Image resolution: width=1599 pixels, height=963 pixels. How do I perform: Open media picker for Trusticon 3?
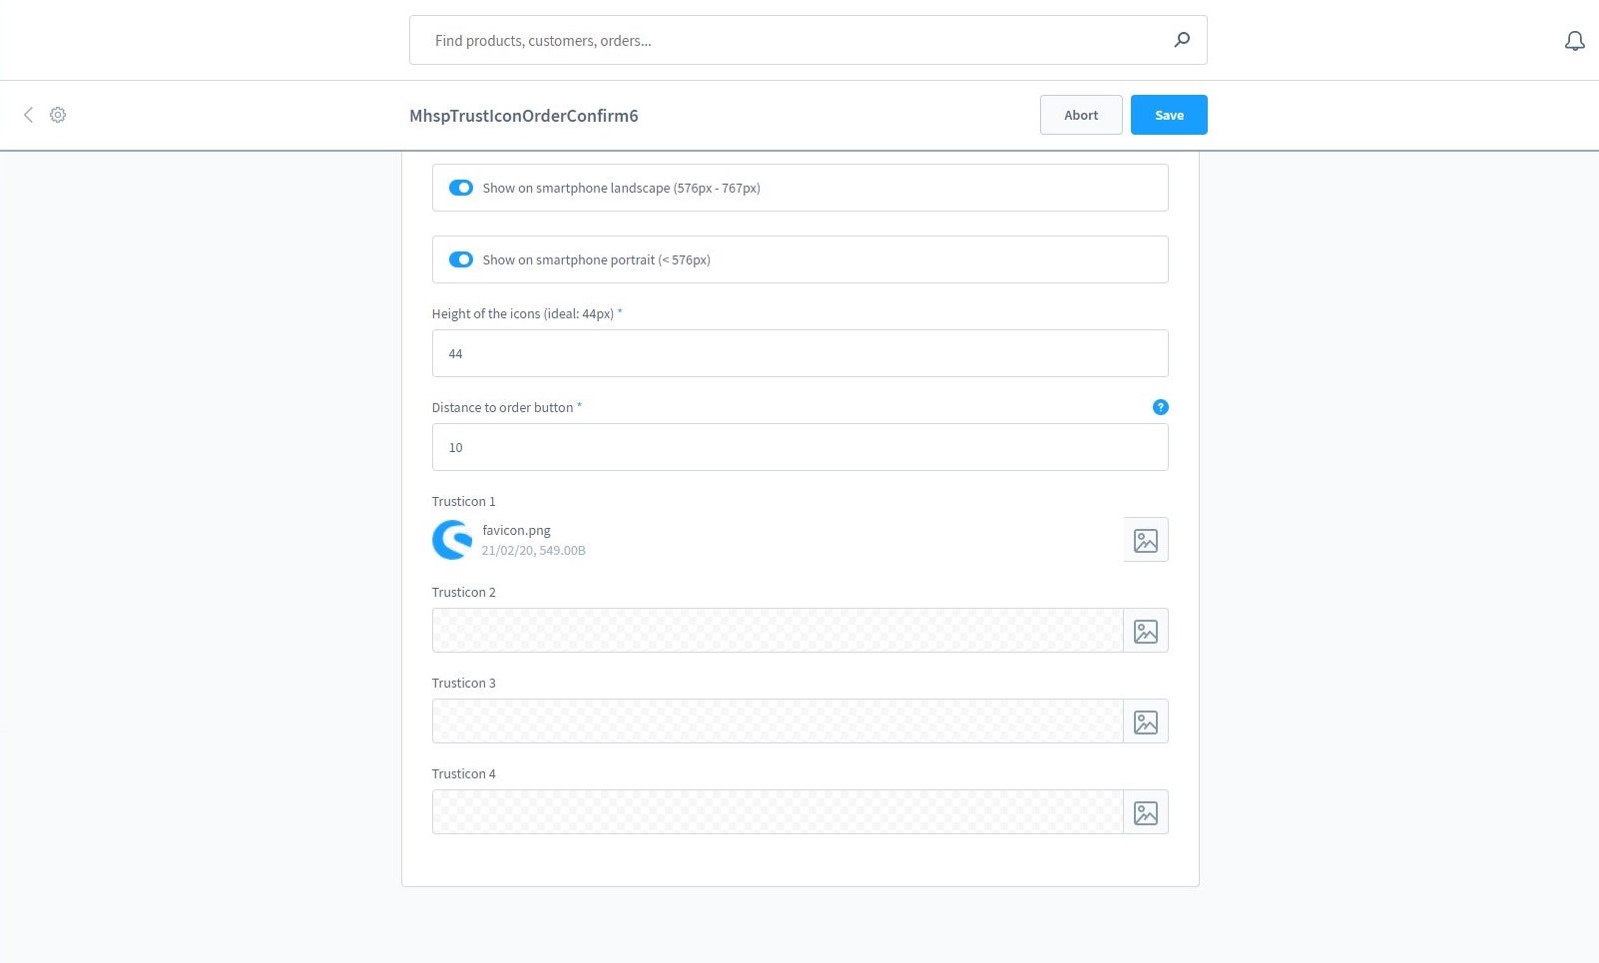[1146, 722]
